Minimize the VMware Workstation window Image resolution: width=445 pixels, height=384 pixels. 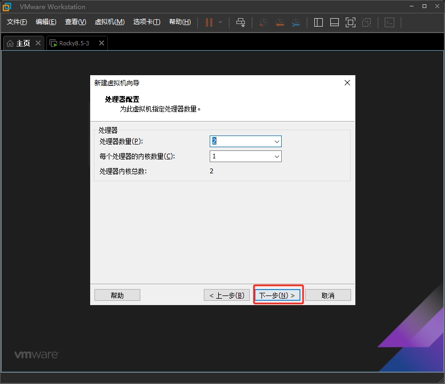pyautogui.click(x=411, y=6)
